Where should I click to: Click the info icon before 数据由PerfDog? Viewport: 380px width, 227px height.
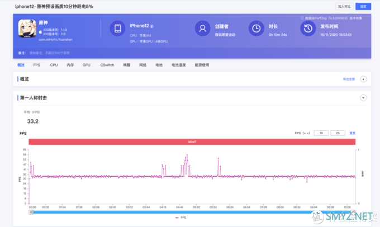click(x=302, y=18)
